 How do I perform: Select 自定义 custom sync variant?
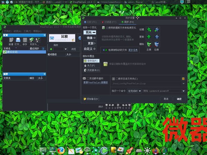click(x=90, y=49)
